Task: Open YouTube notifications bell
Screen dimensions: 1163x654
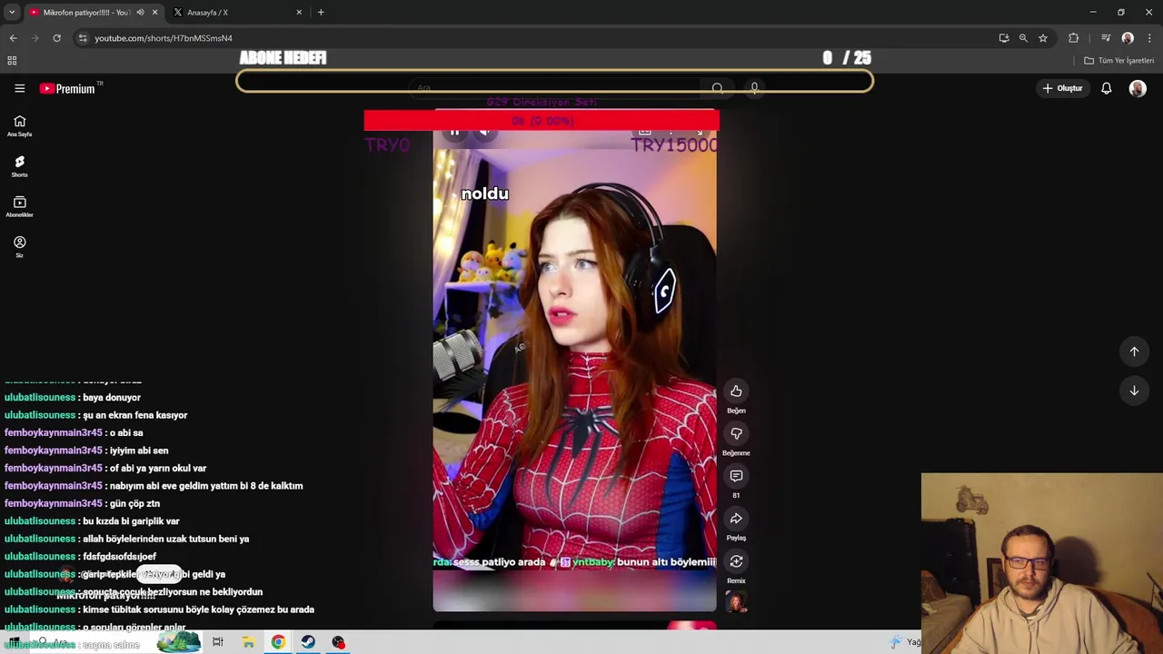Action: (x=1106, y=88)
